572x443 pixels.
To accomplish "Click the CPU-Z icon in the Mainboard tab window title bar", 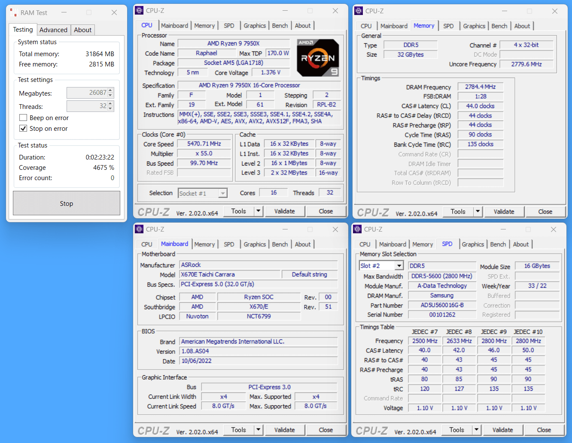I will tap(139, 229).
